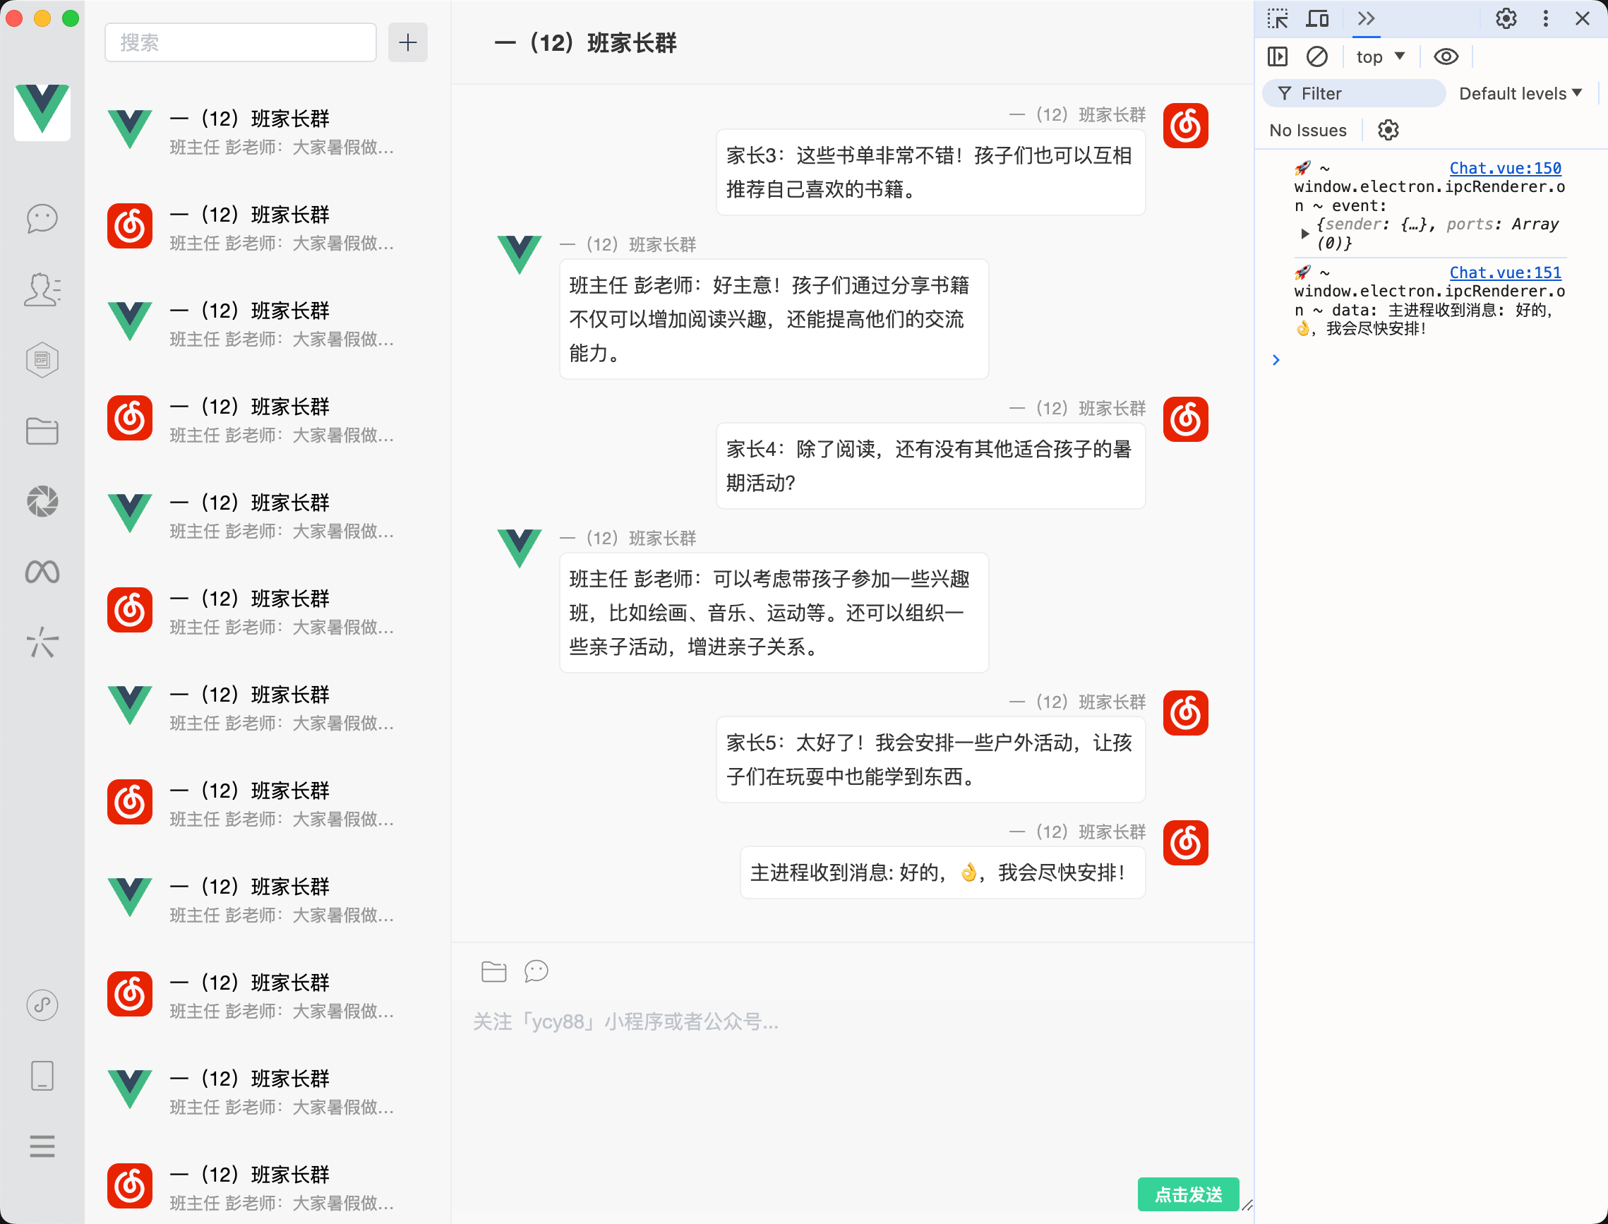Show more DevTools tabs chevron
This screenshot has width=1608, height=1224.
tap(1366, 18)
